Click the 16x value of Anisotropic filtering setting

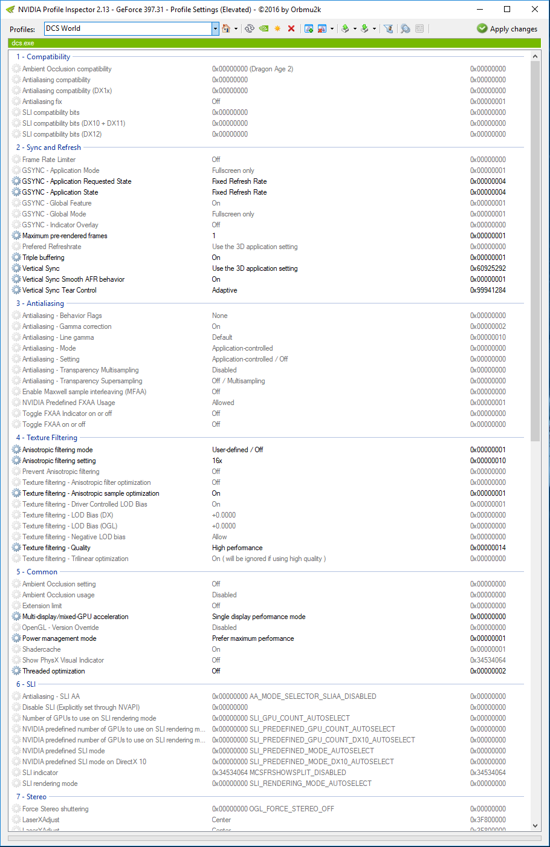[x=217, y=461]
